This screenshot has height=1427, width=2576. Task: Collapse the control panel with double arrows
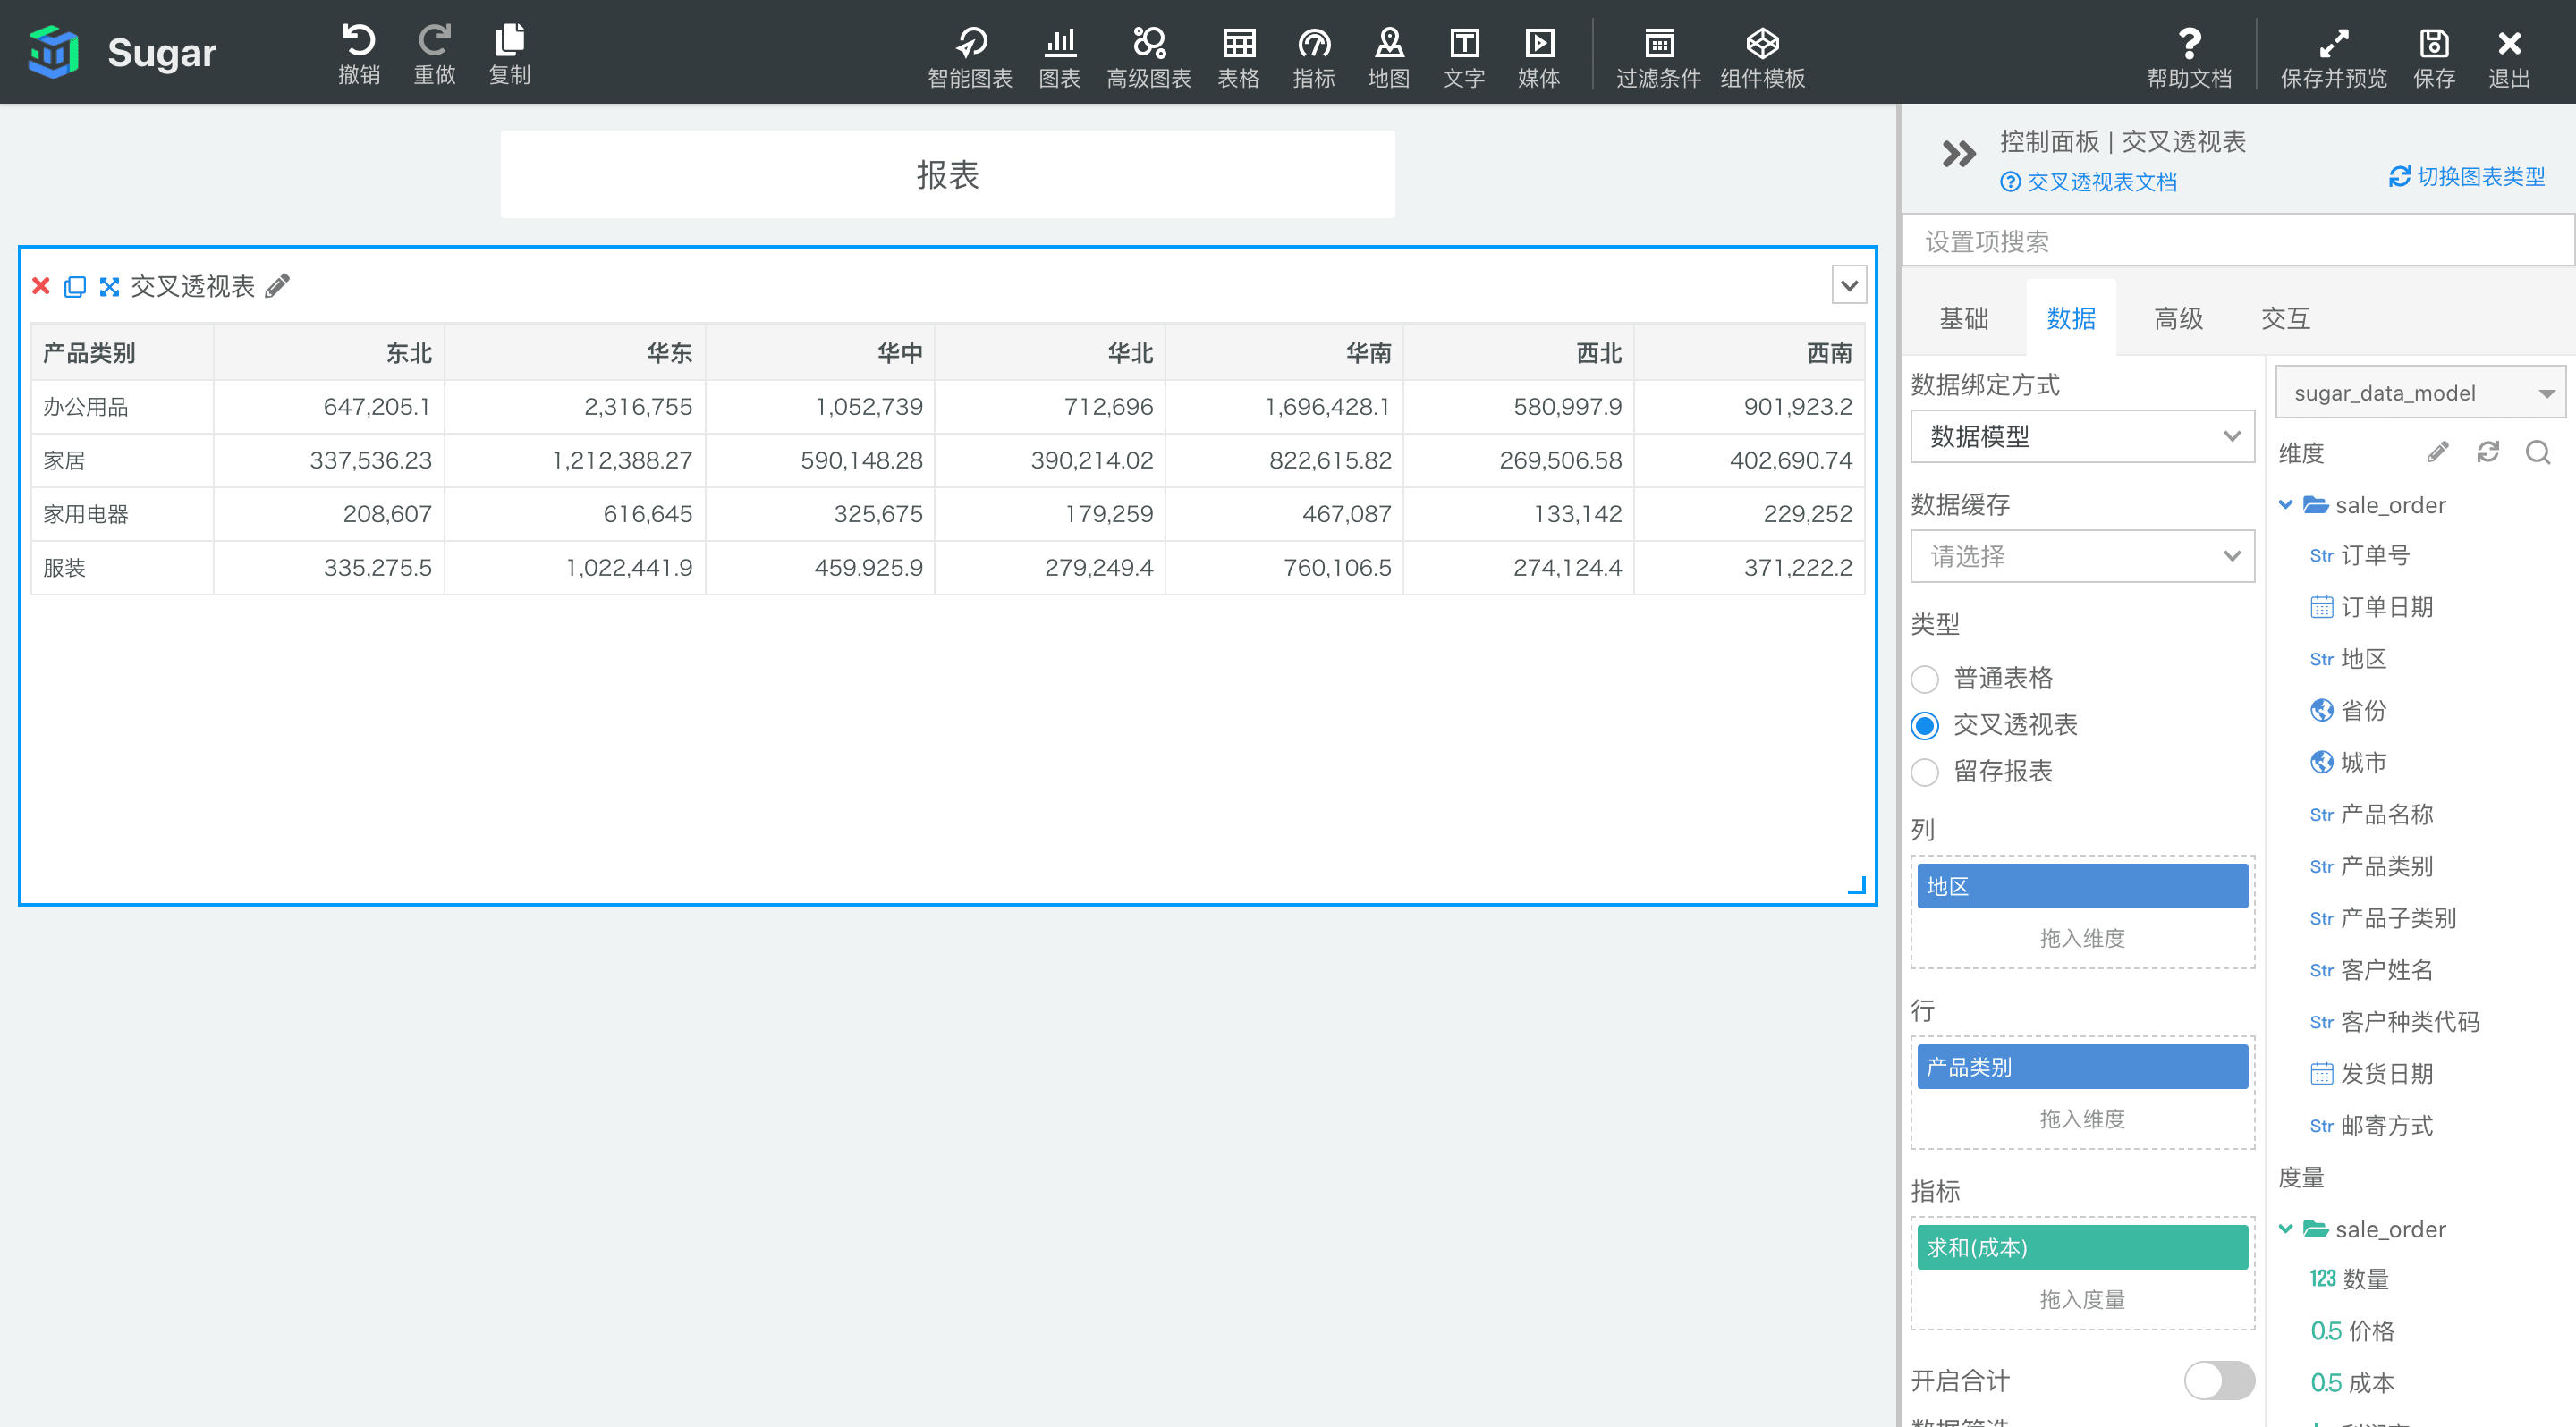pyautogui.click(x=1958, y=153)
